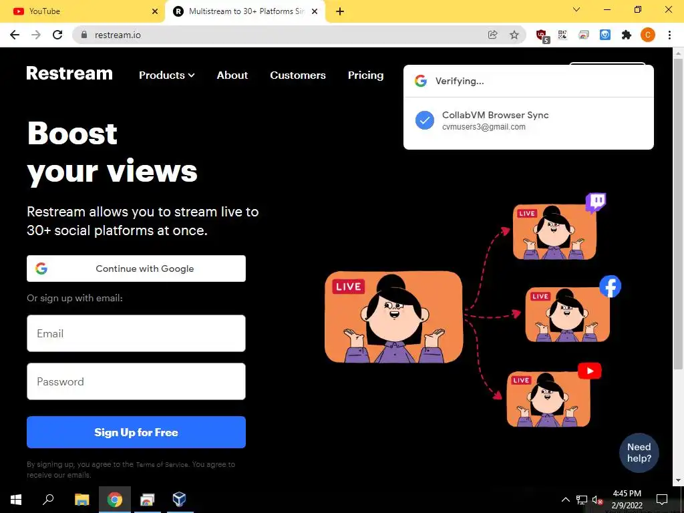Open the Windows notification center
The image size is (684, 513).
coord(662,500)
